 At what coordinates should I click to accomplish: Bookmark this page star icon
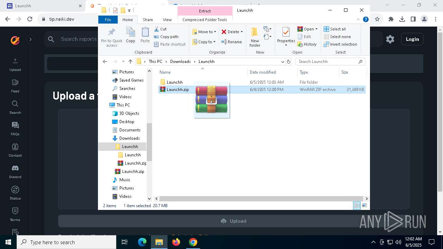377,19
